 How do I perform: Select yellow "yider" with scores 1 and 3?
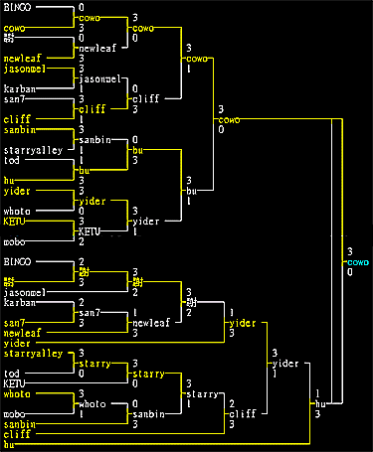point(243,323)
